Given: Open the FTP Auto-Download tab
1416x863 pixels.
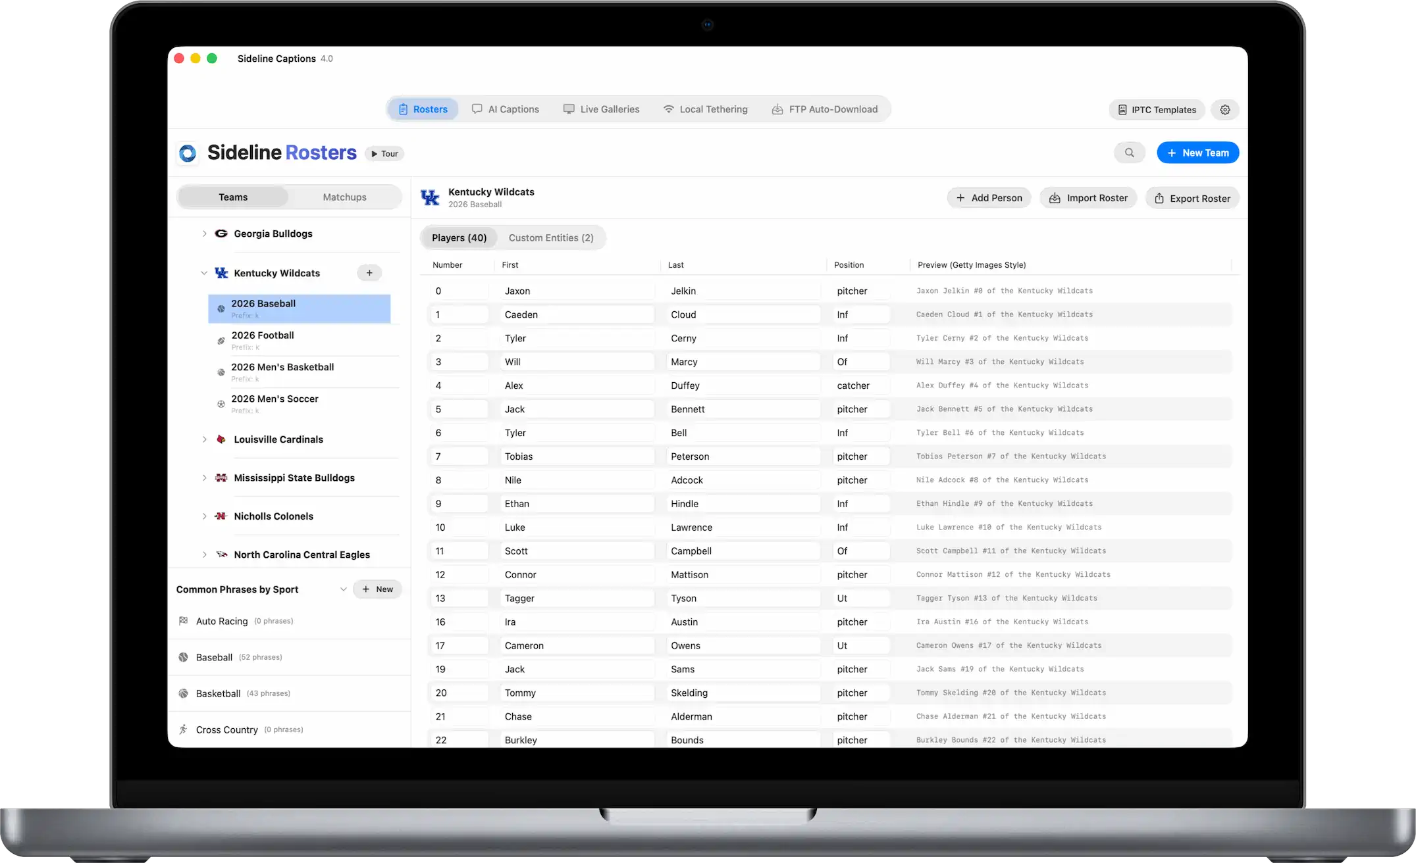Looking at the screenshot, I should click(825, 109).
